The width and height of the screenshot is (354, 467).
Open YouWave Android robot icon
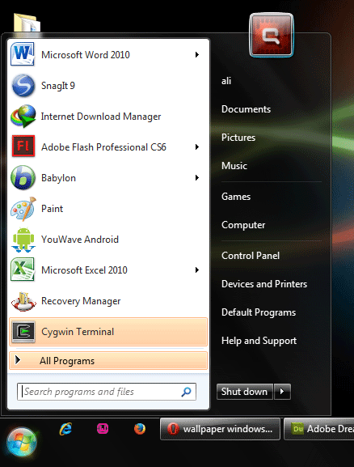23,240
